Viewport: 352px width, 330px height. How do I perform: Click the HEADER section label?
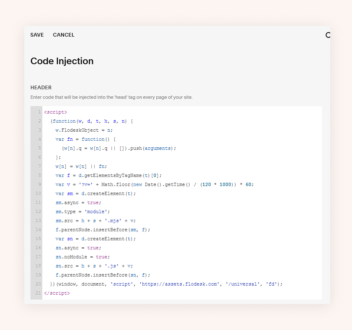click(x=41, y=88)
